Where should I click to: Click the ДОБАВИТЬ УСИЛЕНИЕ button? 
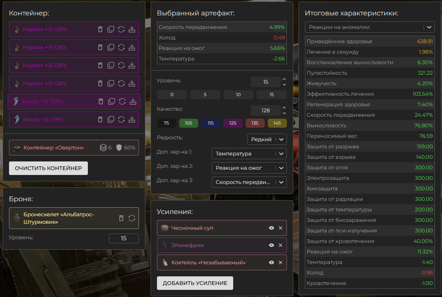pos(195,283)
